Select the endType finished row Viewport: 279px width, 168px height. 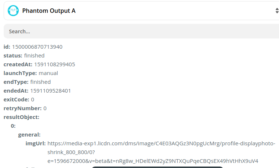pyautogui.click(x=27, y=82)
